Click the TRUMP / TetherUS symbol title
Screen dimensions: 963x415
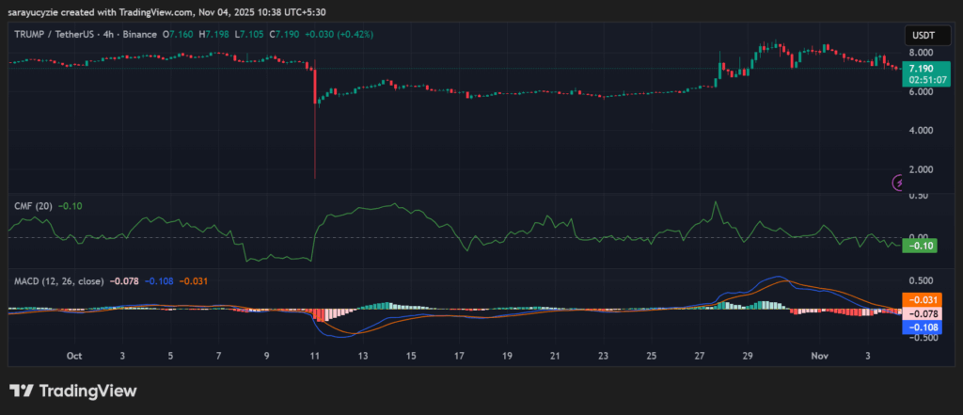click(58, 35)
